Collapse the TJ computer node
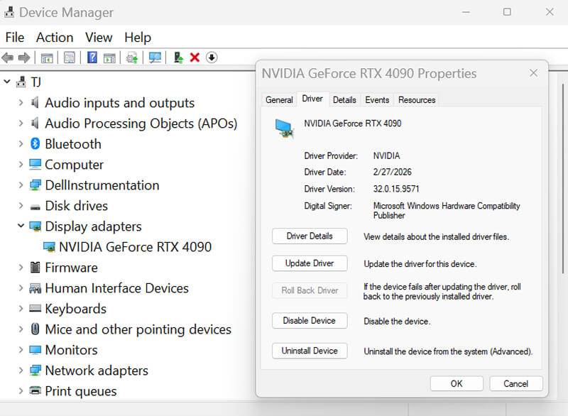The image size is (568, 416). coord(9,82)
